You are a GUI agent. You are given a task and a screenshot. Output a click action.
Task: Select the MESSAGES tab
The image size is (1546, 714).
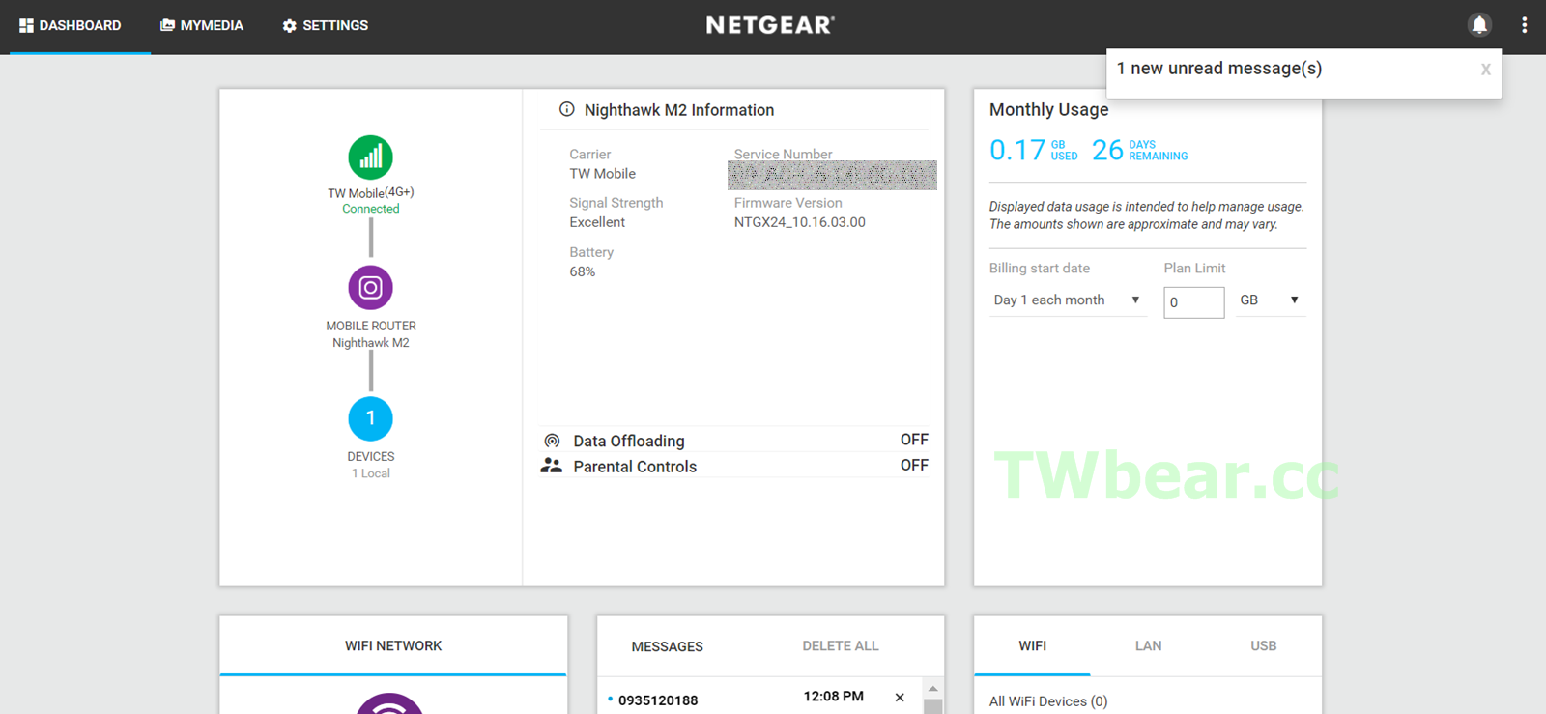(x=667, y=646)
